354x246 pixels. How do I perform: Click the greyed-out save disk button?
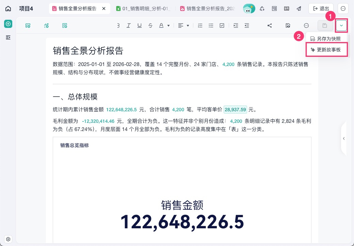pos(325,26)
